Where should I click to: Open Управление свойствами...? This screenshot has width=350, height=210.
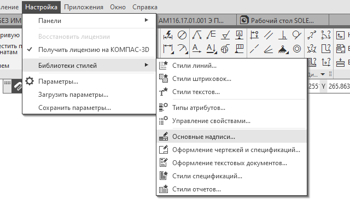[232, 121]
